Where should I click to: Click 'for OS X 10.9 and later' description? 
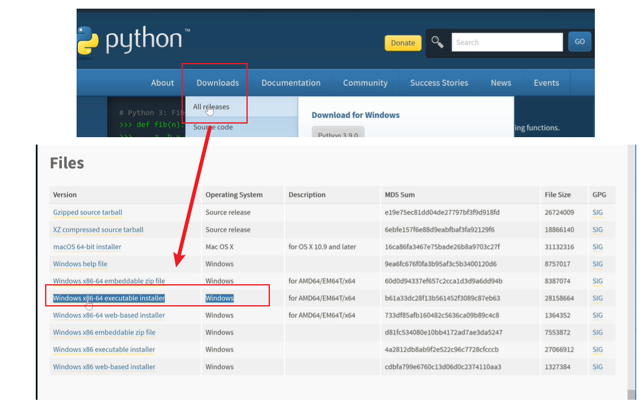(322, 247)
